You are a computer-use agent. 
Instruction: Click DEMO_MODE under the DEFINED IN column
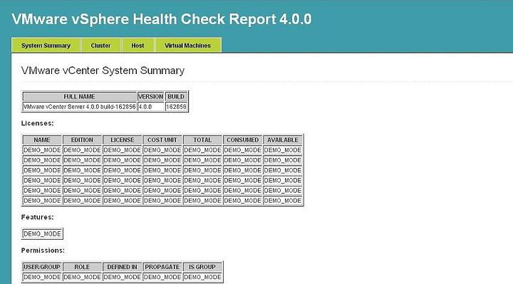tap(123, 277)
